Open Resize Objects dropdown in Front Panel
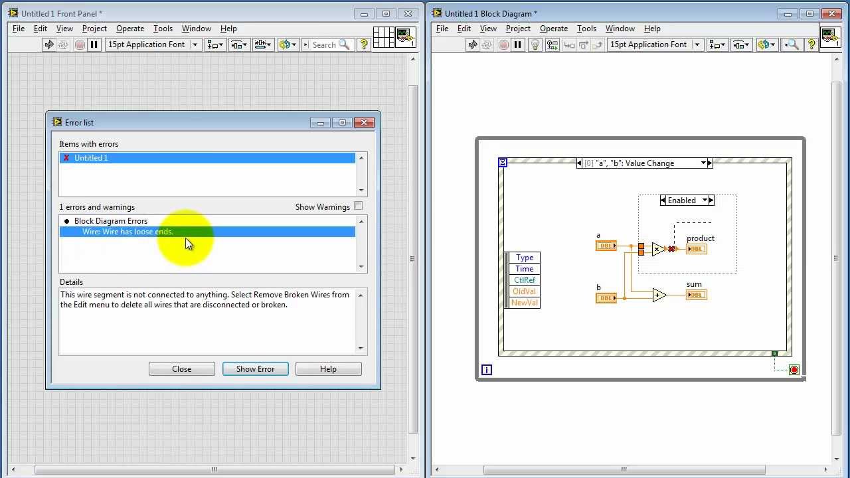This screenshot has width=850, height=478. 263,44
